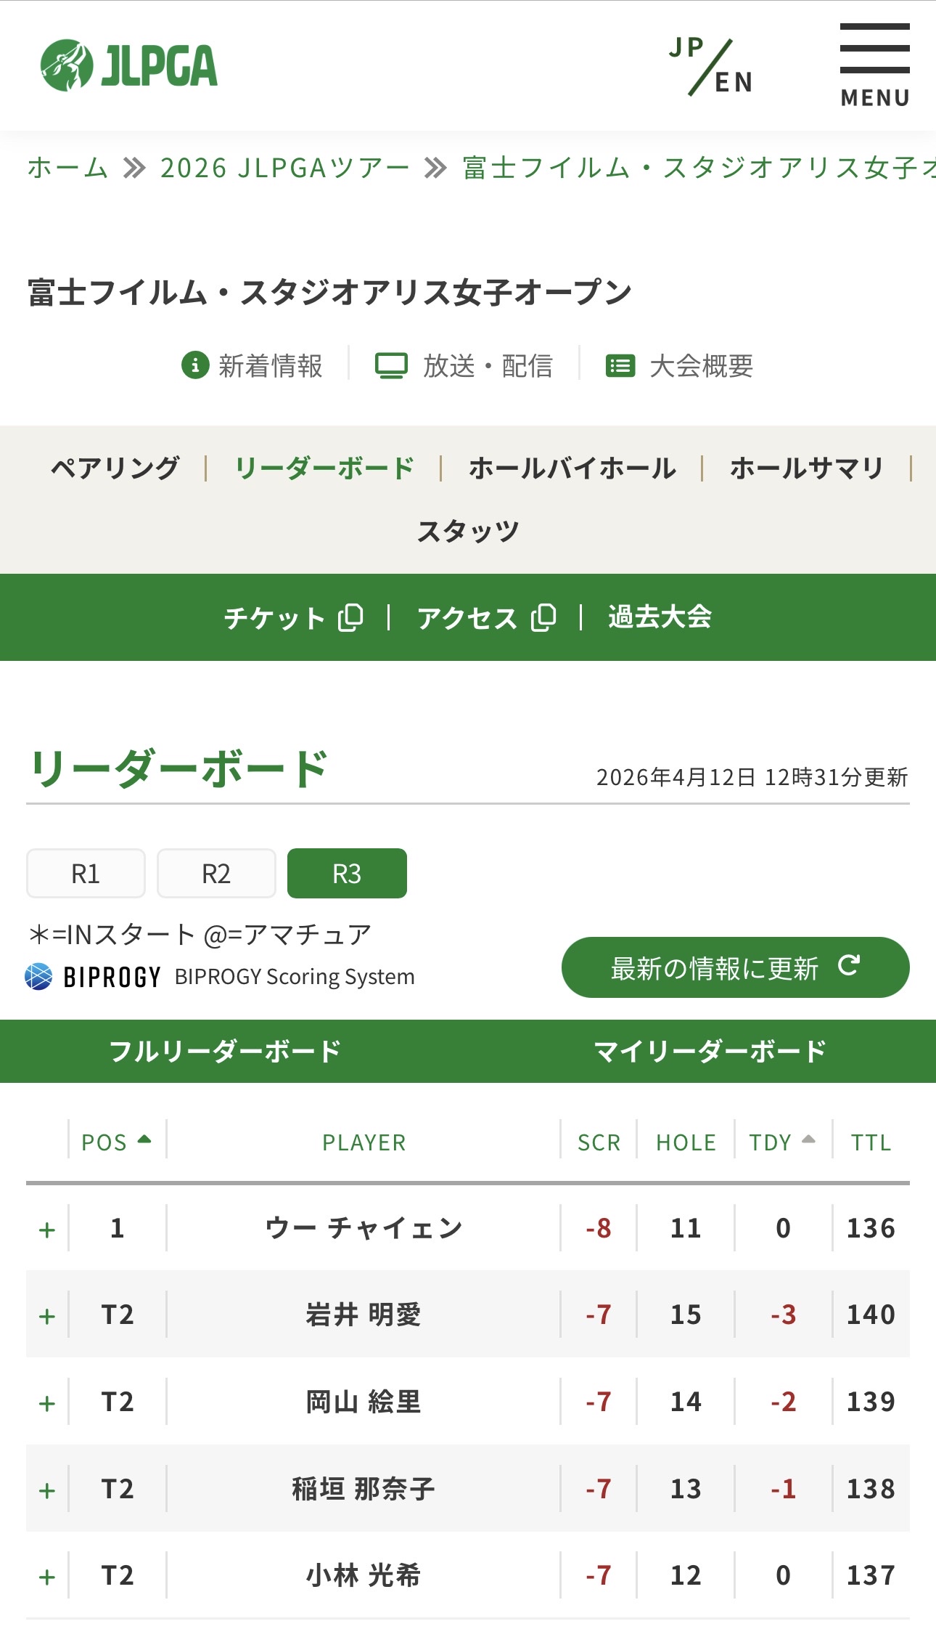Open アクセス external link icon

[543, 617]
